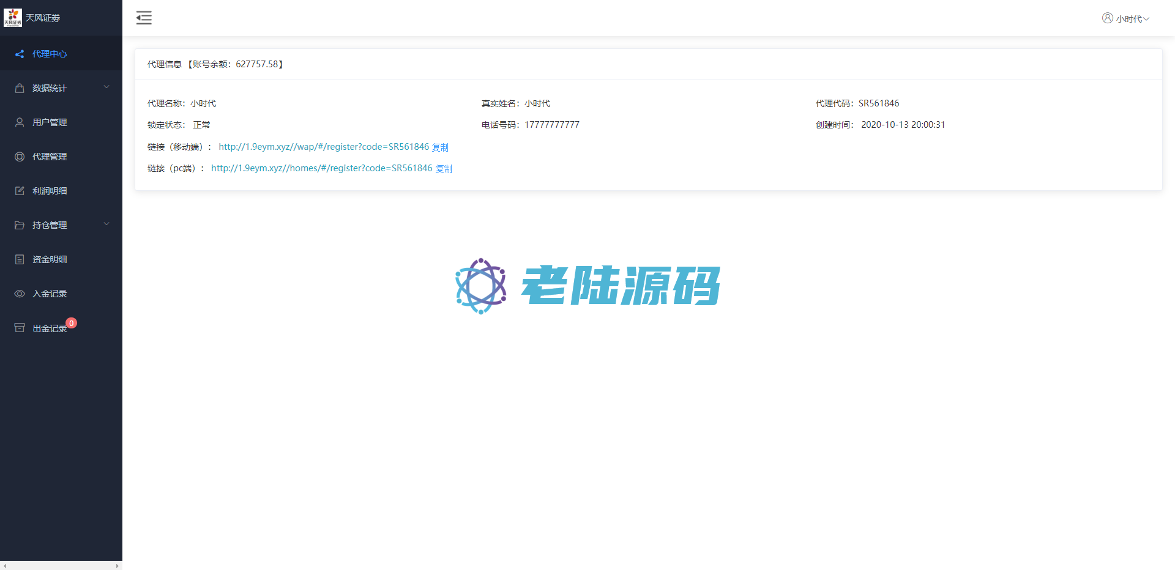This screenshot has height=570, width=1175.
Task: Click the share icon next to 代理中心
Action: (20, 54)
